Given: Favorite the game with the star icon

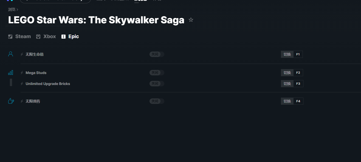Looking at the screenshot, I should 191,20.
